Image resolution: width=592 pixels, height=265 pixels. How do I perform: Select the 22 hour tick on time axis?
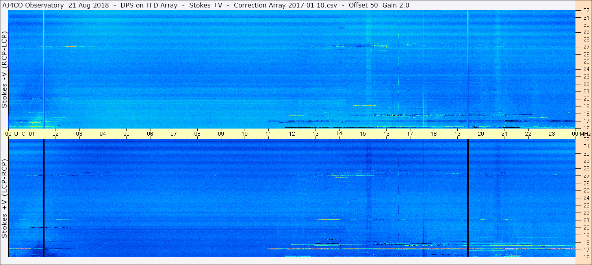528,134
